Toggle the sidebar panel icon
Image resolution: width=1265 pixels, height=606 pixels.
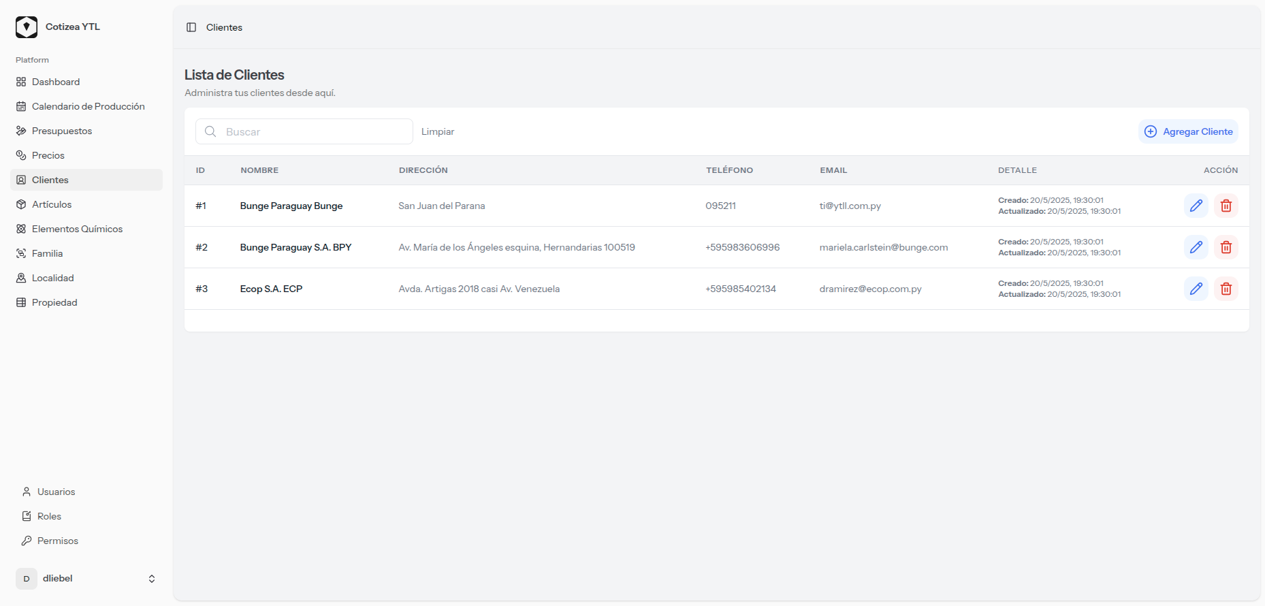click(x=191, y=27)
